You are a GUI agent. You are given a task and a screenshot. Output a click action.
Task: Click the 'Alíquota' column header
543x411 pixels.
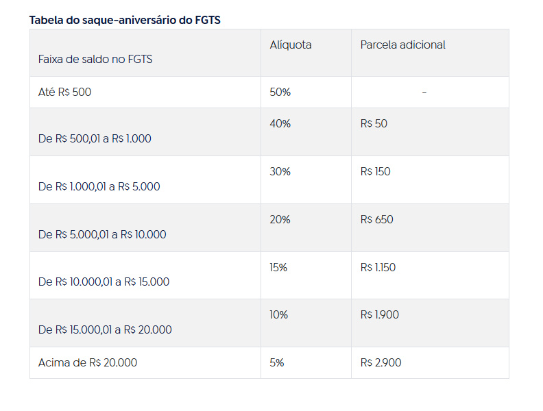click(x=291, y=45)
